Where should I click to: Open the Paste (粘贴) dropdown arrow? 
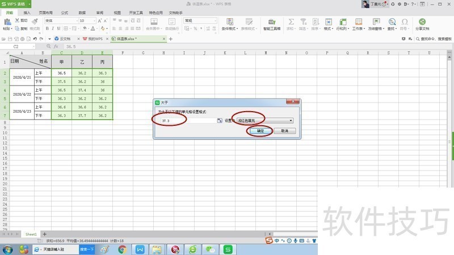[x=11, y=29]
